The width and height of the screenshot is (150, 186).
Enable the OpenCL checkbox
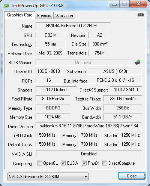pyautogui.click(x=39, y=163)
